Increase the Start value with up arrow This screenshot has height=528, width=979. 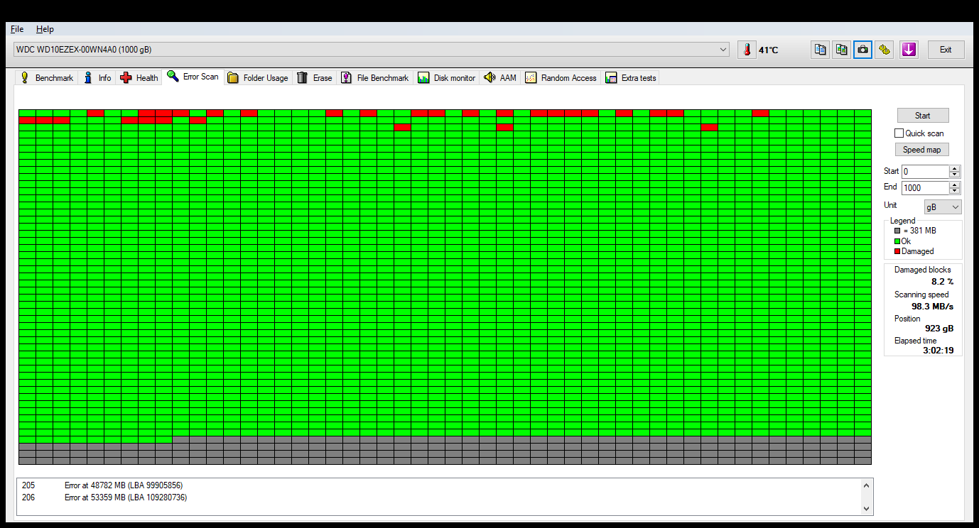click(954, 168)
